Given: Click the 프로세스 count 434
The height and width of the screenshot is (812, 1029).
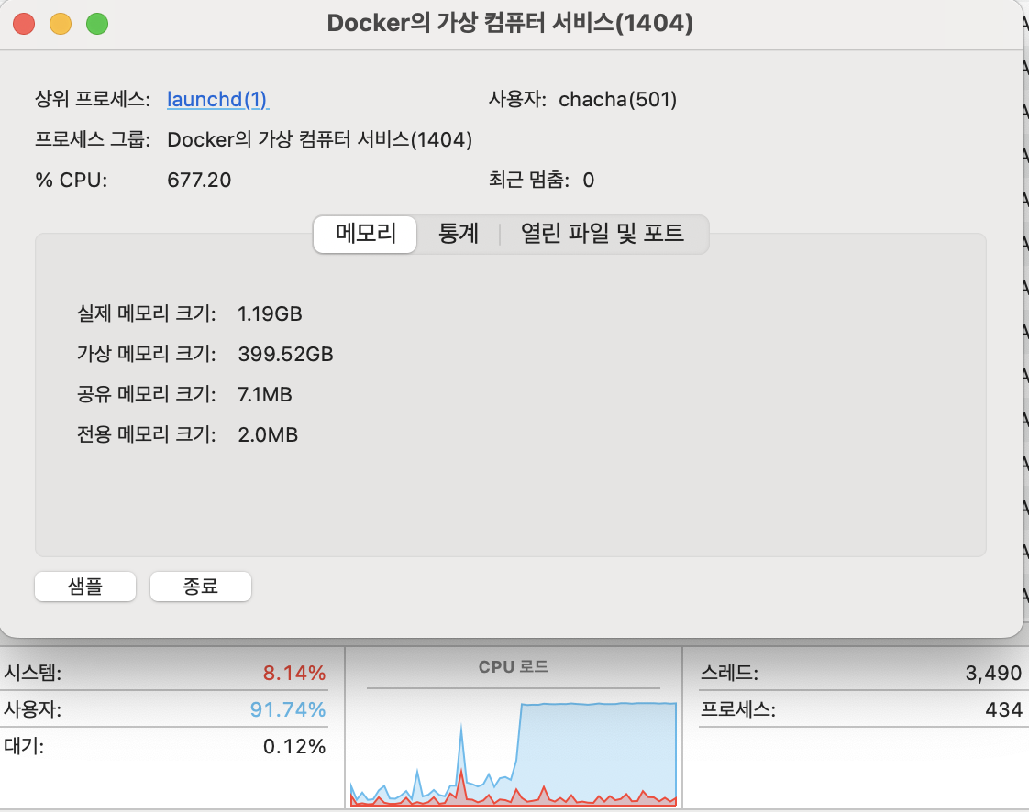Looking at the screenshot, I should [x=1003, y=709].
